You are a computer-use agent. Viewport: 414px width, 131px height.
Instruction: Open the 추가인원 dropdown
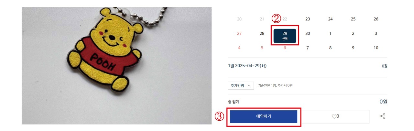tap(241, 85)
